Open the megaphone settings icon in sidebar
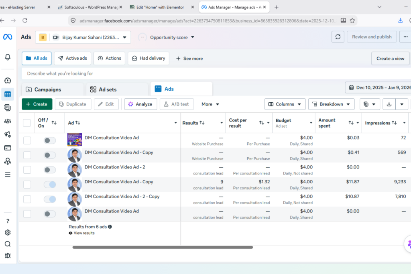 point(8,134)
